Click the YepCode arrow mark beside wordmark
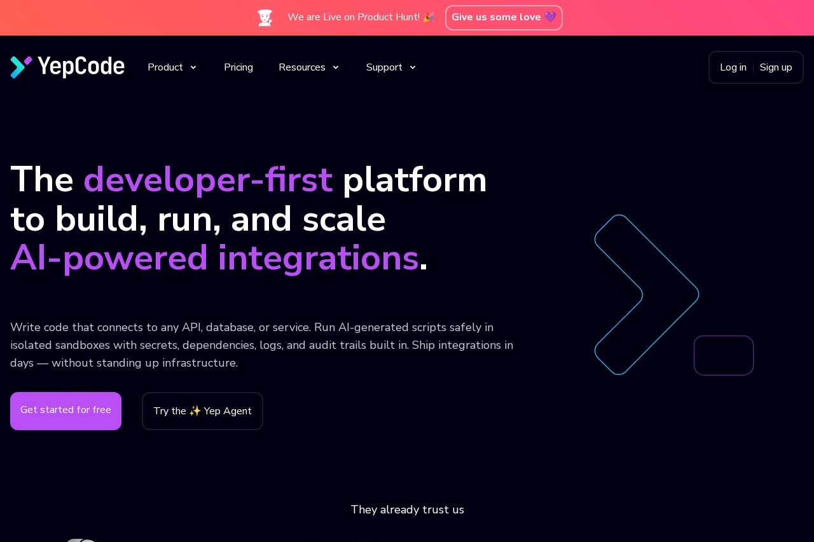Viewport: 814px width, 542px height. pyautogui.click(x=22, y=67)
